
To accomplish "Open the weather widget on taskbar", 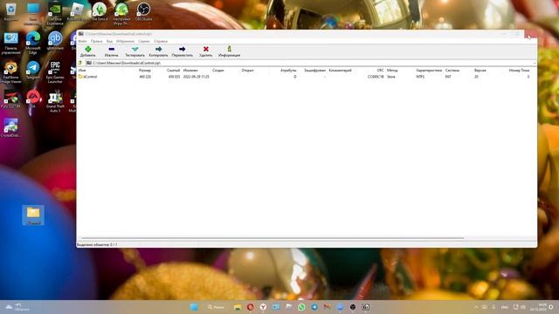I will tap(17, 307).
